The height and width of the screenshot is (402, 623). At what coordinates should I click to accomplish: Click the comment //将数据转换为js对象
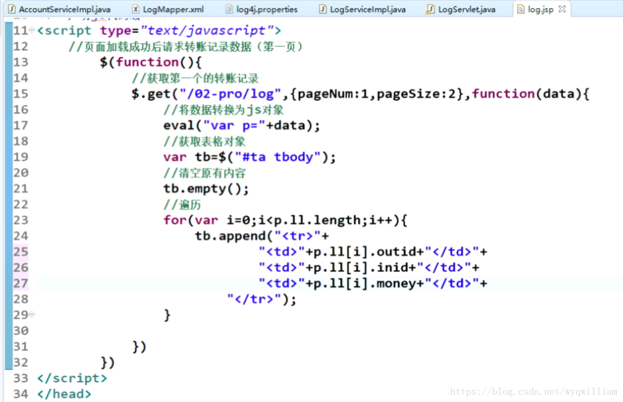pyautogui.click(x=224, y=110)
